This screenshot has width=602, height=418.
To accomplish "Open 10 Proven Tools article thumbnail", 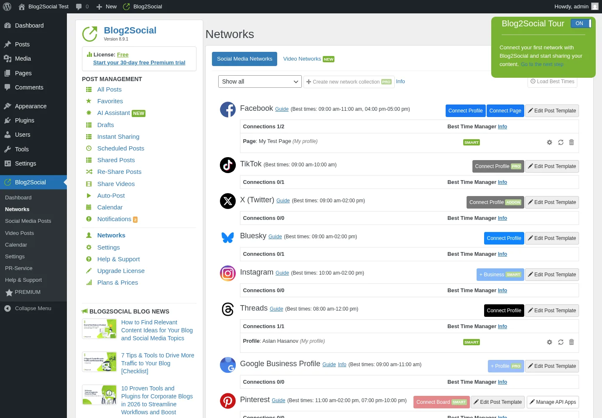I will [99, 395].
